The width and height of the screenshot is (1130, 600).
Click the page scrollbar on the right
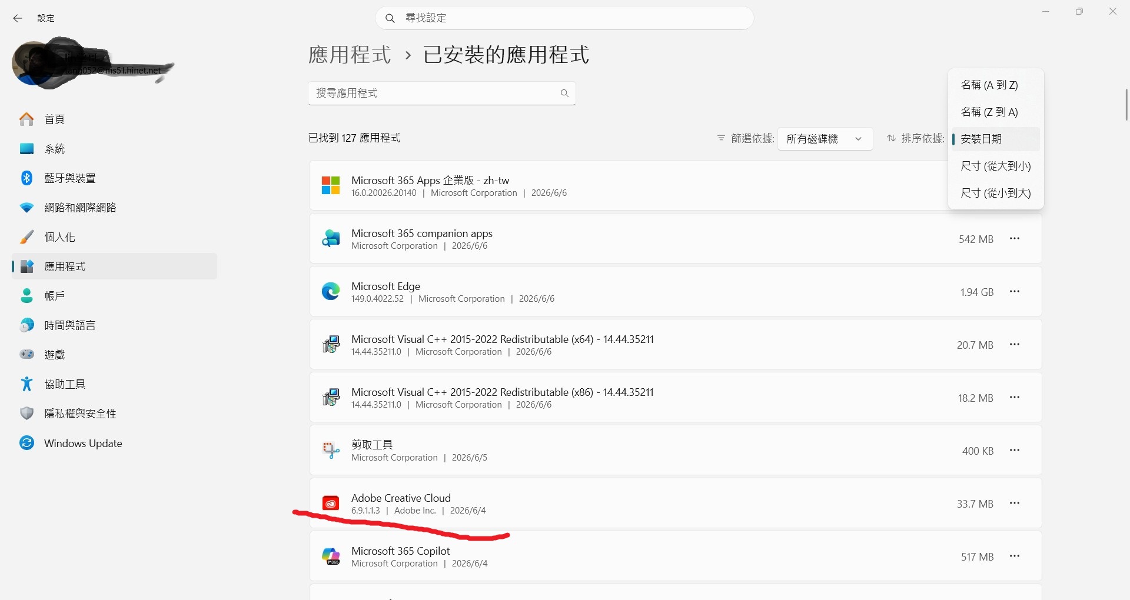(x=1126, y=105)
